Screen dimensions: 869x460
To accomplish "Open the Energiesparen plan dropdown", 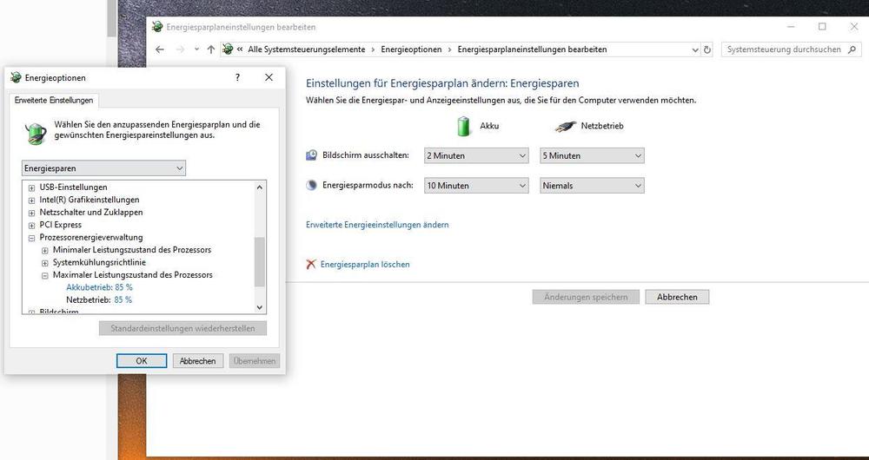I will (103, 168).
